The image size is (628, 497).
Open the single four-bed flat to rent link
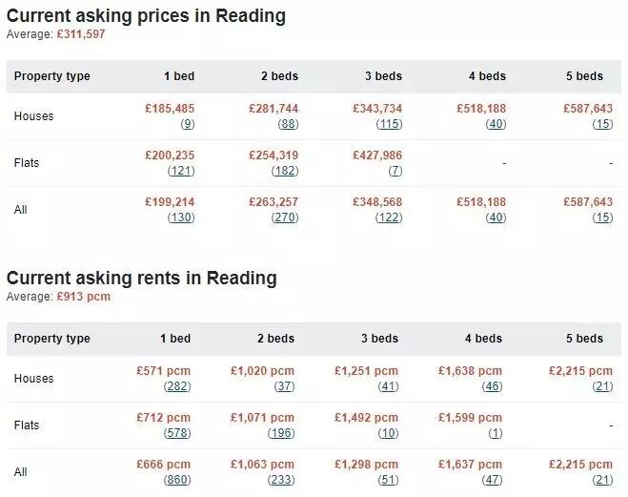495,434
